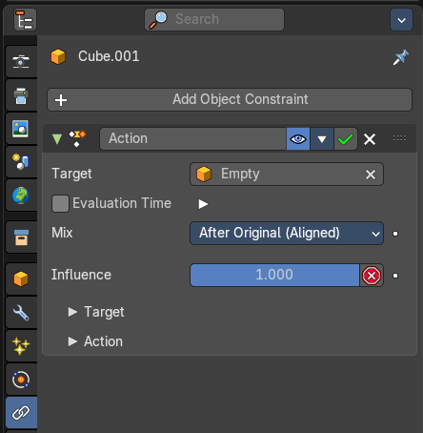
Task: Expand the Evaluation Time subpanel arrow
Action: [x=203, y=204]
